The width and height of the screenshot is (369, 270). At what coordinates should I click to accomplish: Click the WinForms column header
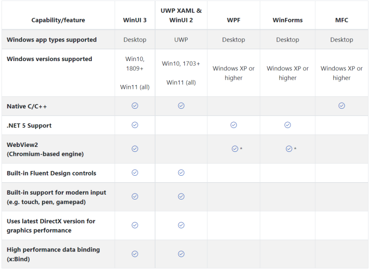288,20
